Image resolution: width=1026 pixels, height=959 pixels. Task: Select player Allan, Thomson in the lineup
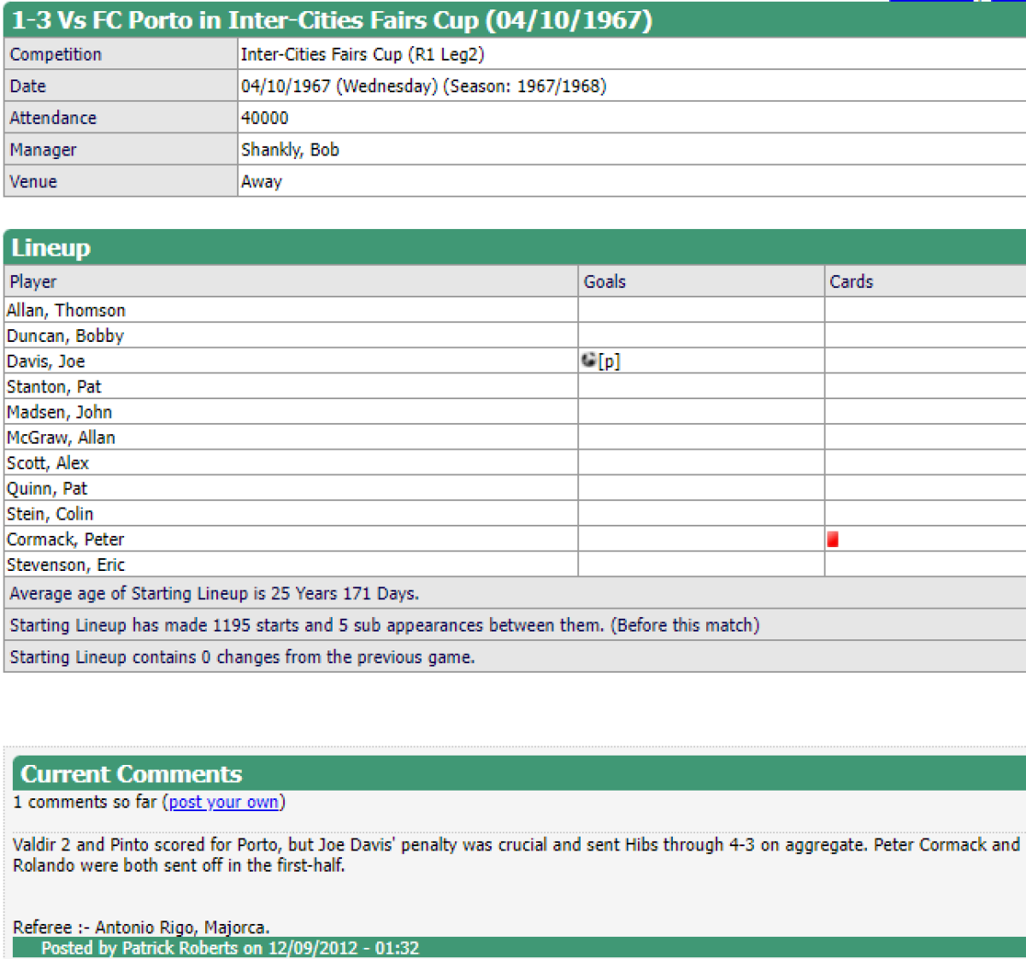click(x=66, y=310)
